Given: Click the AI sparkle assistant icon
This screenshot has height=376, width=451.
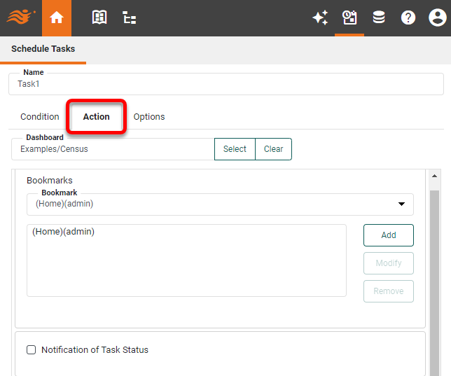Looking at the screenshot, I should pos(320,18).
